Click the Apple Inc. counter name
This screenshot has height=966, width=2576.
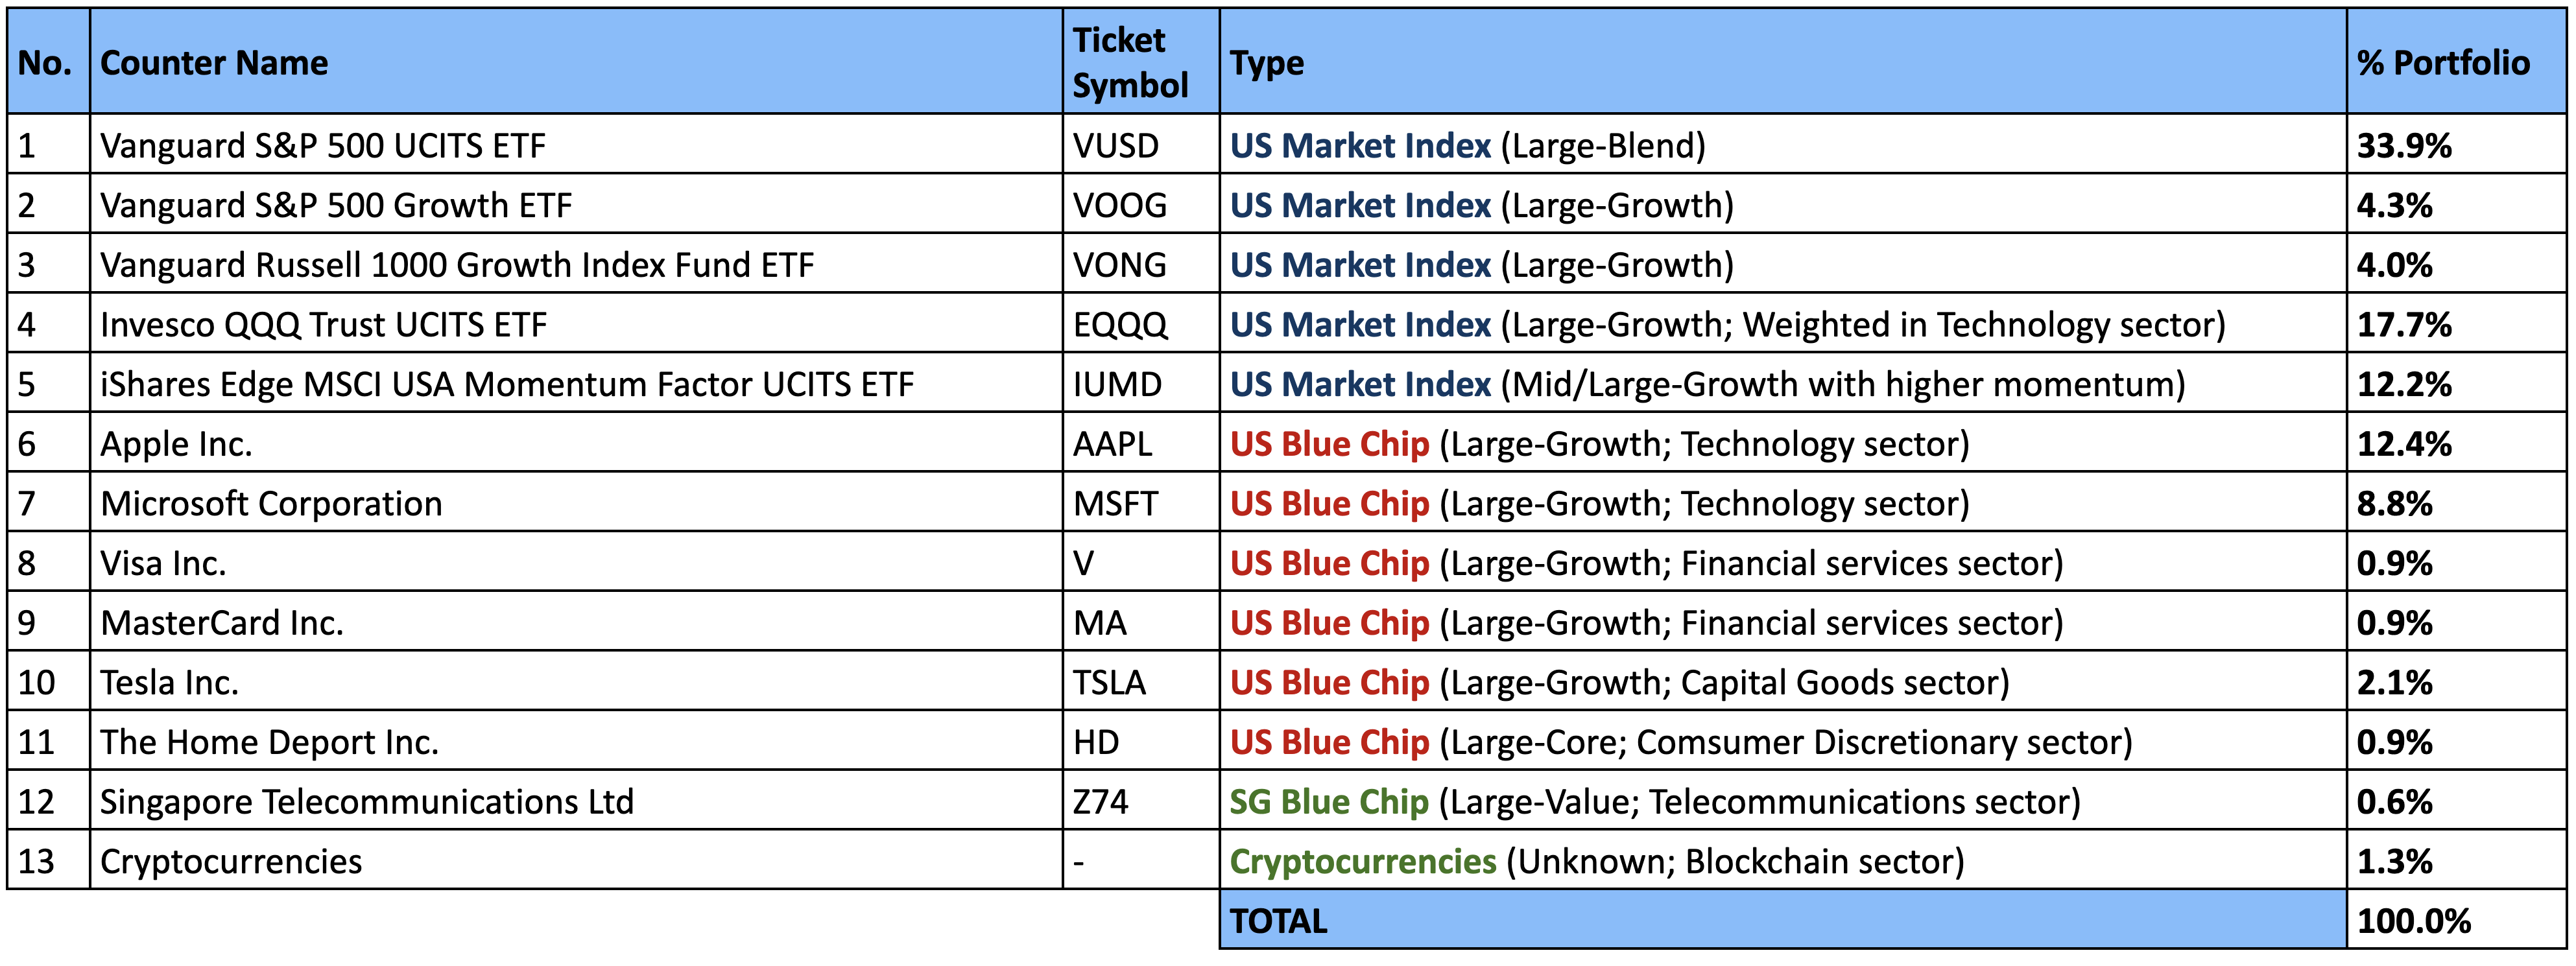pos(176,444)
